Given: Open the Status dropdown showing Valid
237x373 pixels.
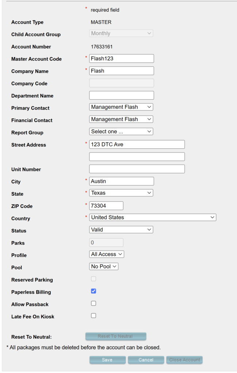Looking at the screenshot, I should click(121, 229).
